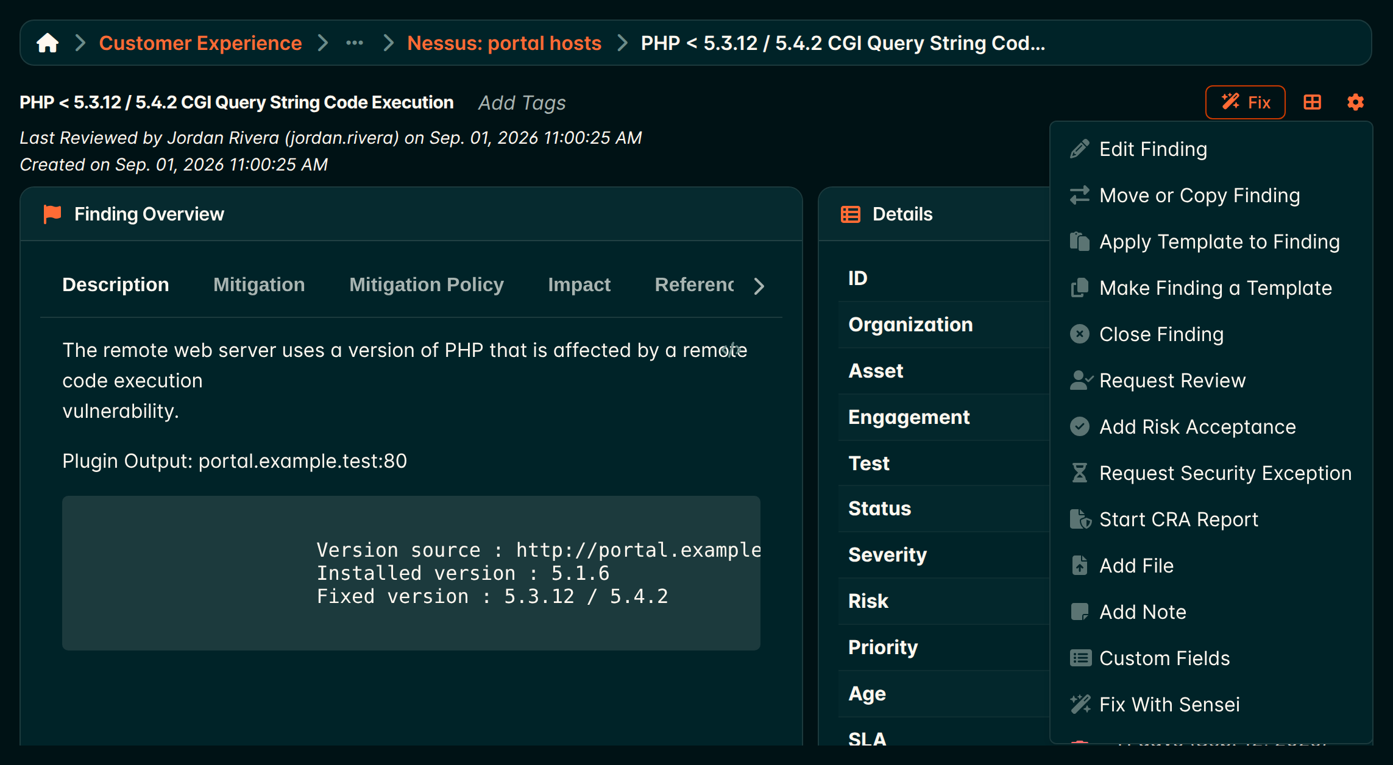Open the Nessus: portal hosts breadcrumb
The width and height of the screenshot is (1393, 765).
(504, 43)
